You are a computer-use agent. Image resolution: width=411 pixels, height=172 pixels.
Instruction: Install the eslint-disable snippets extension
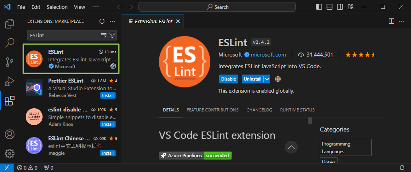[108, 124]
